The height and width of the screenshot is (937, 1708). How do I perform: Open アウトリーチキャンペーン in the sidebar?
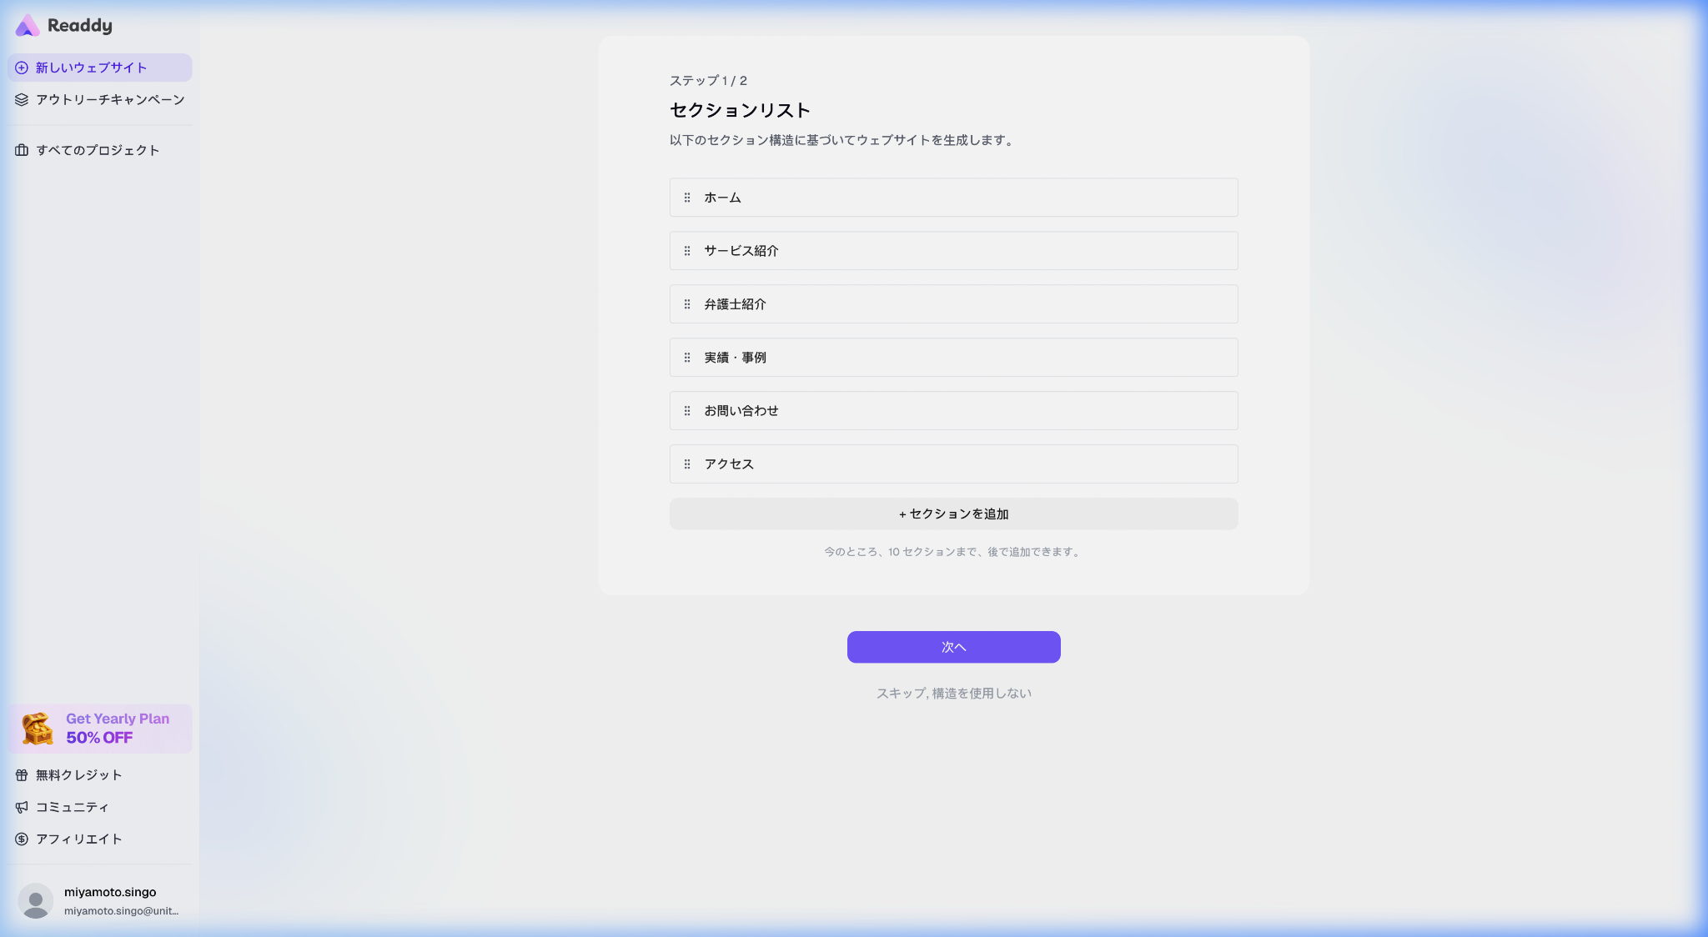[x=100, y=99]
